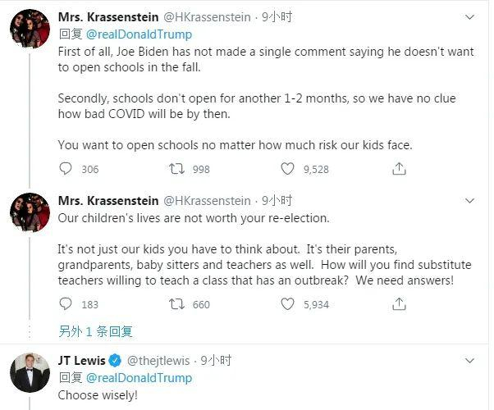Screen dimensions: 494x410
Task: Reply to the tweet with 183 comments
Action: (x=66, y=304)
